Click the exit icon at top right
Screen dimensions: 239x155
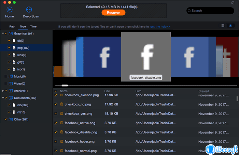[x=233, y=3]
